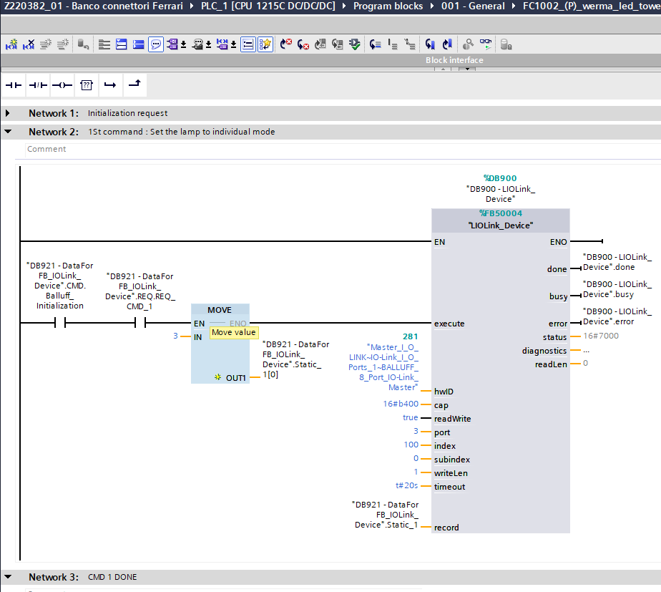Screen dimensions: 661x592
Task: Click the insert network icon
Action: 11,44
